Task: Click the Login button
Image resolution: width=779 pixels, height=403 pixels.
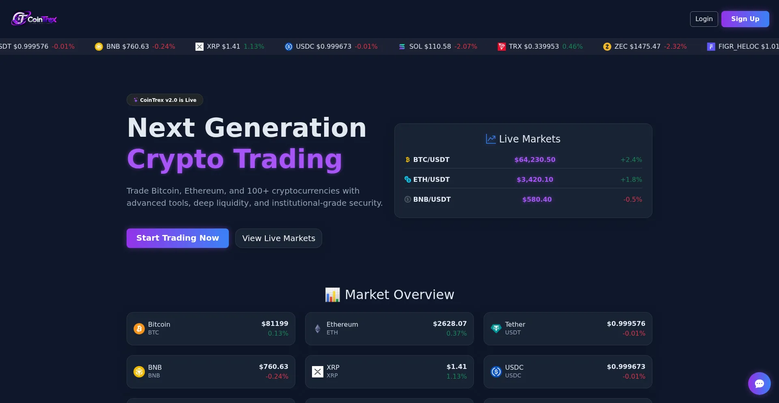Action: click(704, 19)
